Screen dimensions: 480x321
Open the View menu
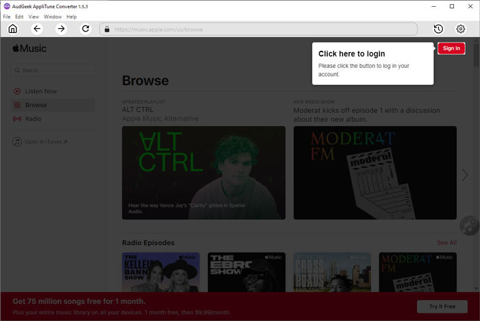(x=34, y=17)
